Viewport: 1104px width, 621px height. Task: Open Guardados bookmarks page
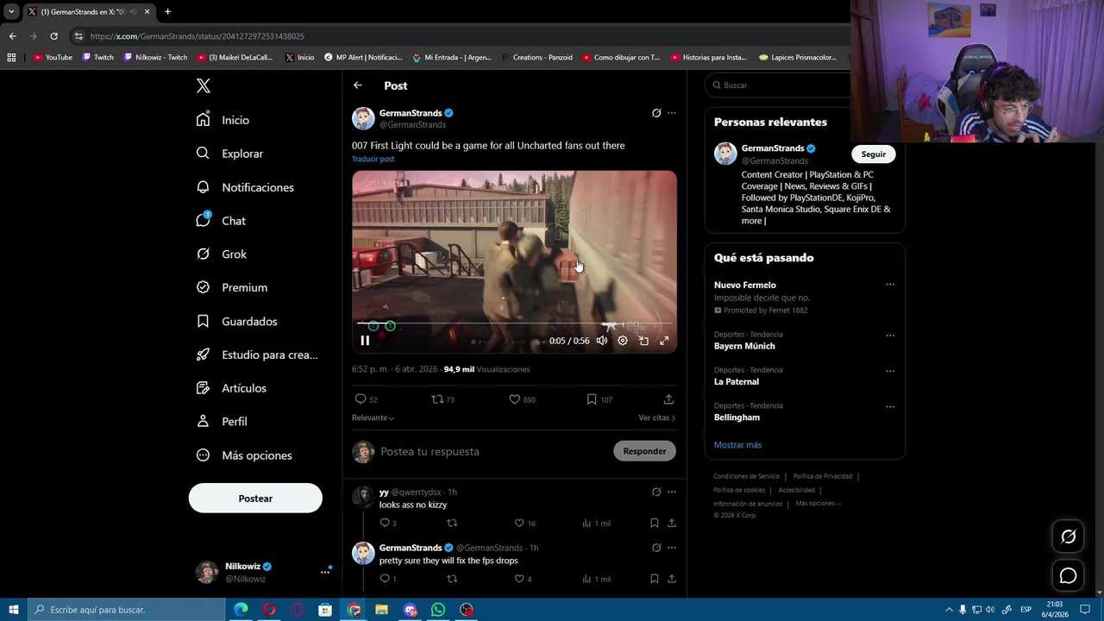(236, 321)
